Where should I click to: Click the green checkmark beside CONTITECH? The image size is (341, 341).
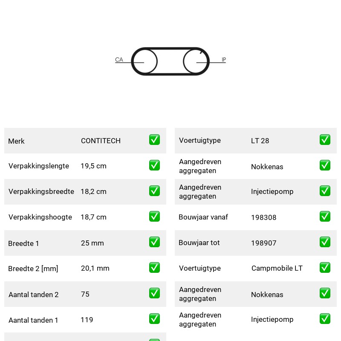(x=154, y=140)
